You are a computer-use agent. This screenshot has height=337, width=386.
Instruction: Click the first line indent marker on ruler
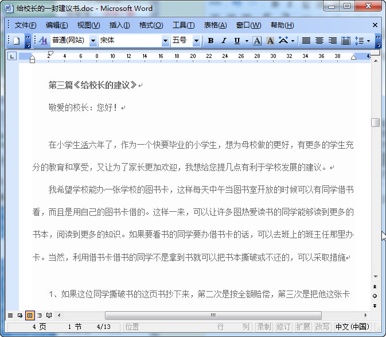pyautogui.click(x=50, y=53)
